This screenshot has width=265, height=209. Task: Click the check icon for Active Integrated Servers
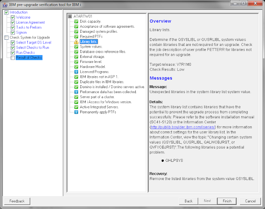coord(76,107)
